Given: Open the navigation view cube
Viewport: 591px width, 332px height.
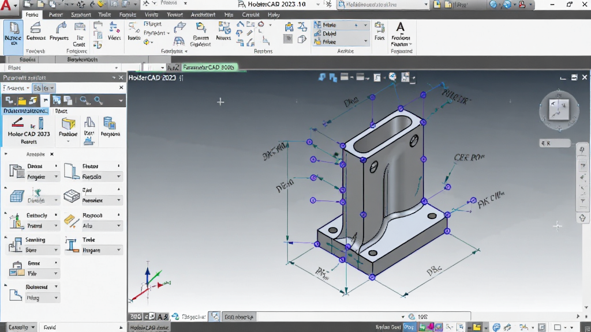Looking at the screenshot, I should 559,110.
